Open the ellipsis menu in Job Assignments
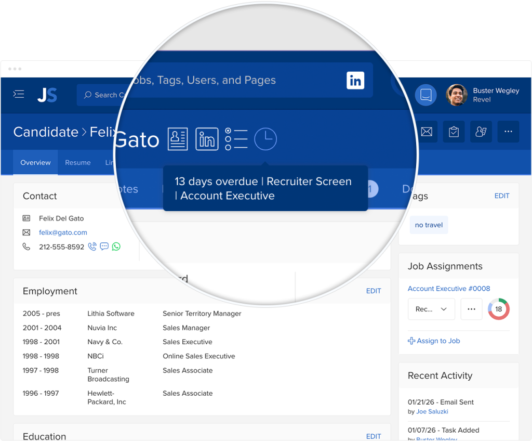 (x=471, y=309)
